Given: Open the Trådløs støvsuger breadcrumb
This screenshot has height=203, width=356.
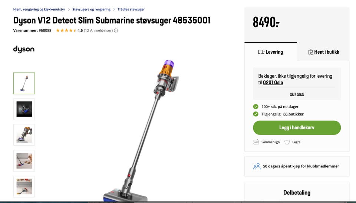Looking at the screenshot, I should [x=131, y=9].
